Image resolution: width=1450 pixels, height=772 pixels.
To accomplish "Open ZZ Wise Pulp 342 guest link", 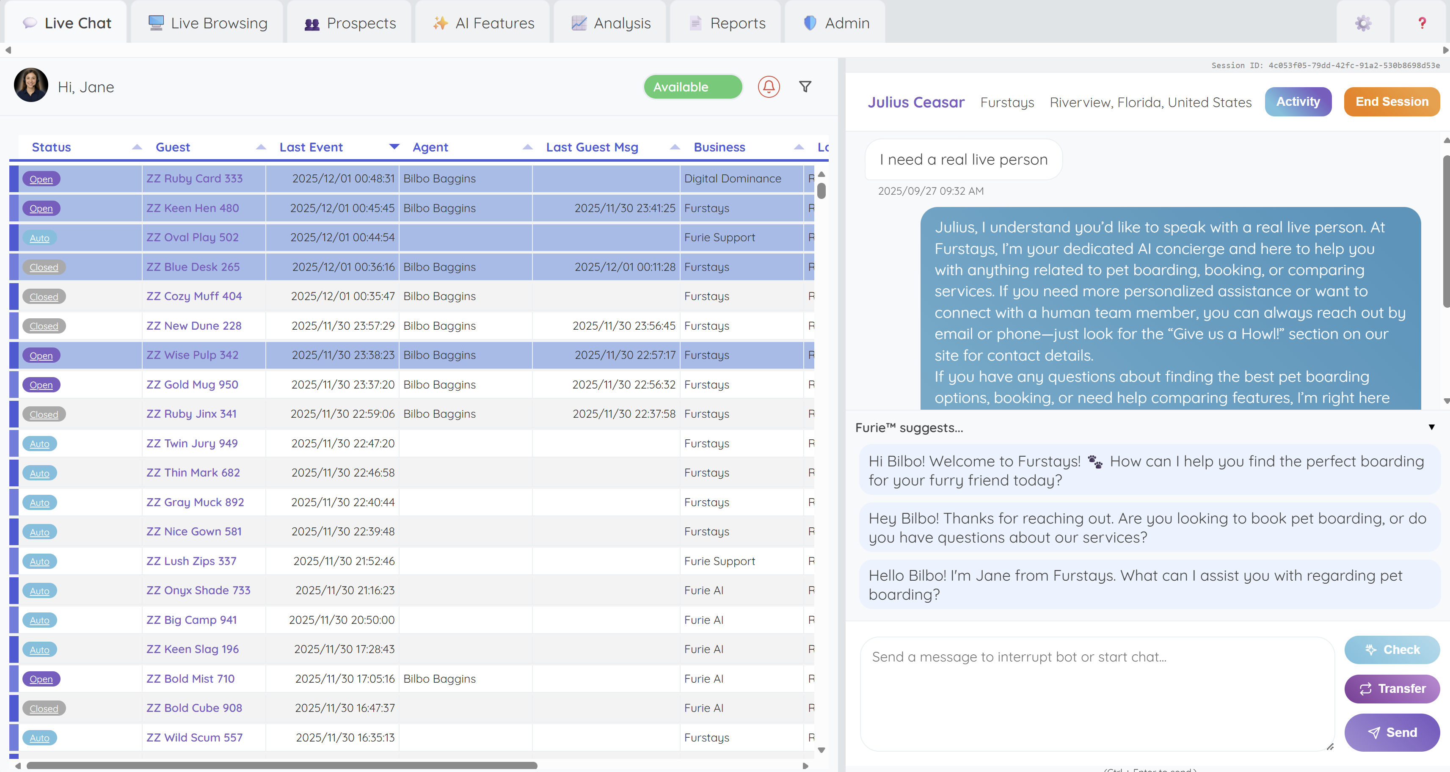I will [193, 355].
